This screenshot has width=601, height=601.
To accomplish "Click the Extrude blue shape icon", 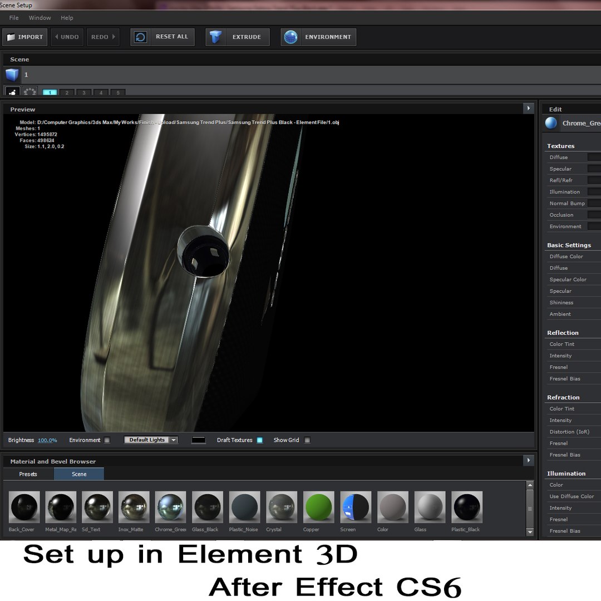I will [x=215, y=37].
